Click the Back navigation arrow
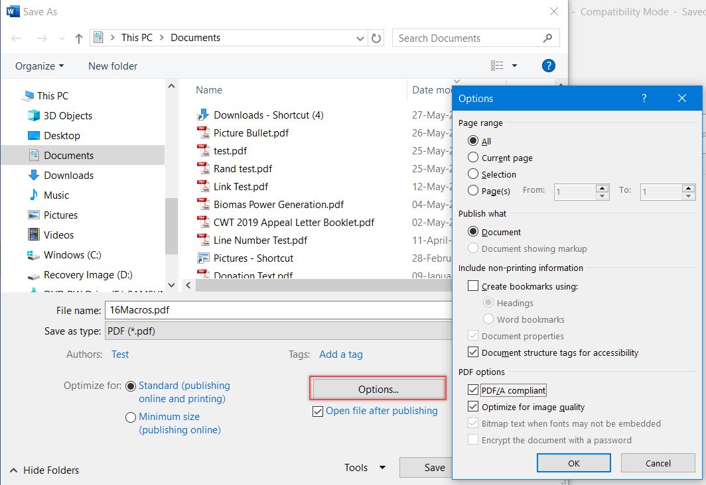The image size is (706, 485). click(x=17, y=38)
